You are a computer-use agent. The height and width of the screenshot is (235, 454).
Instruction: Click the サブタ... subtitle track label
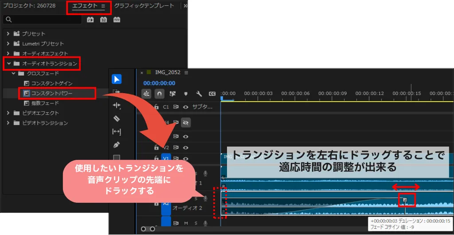202,107
